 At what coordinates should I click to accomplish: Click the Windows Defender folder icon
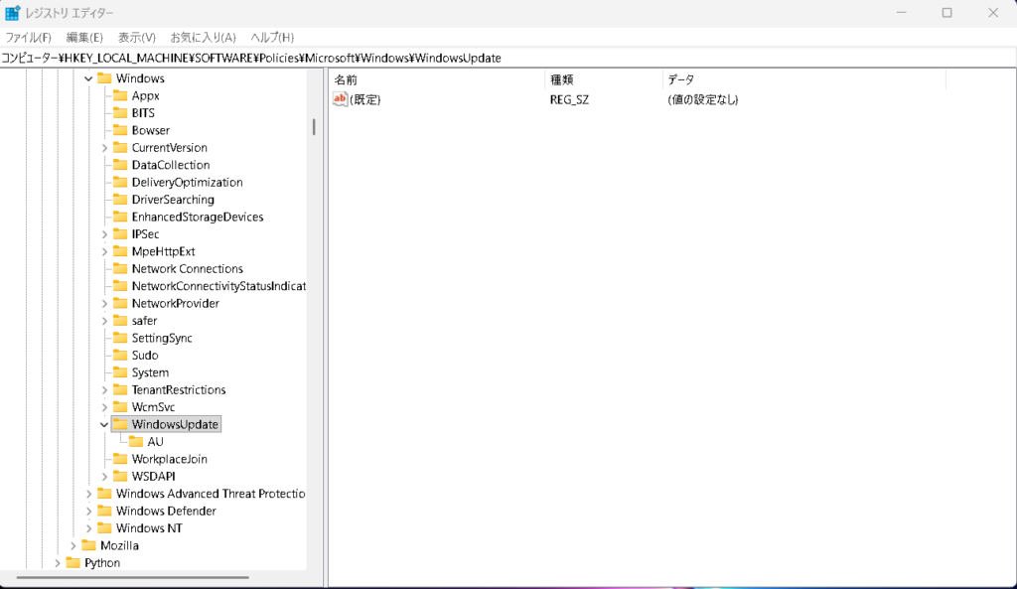point(105,512)
